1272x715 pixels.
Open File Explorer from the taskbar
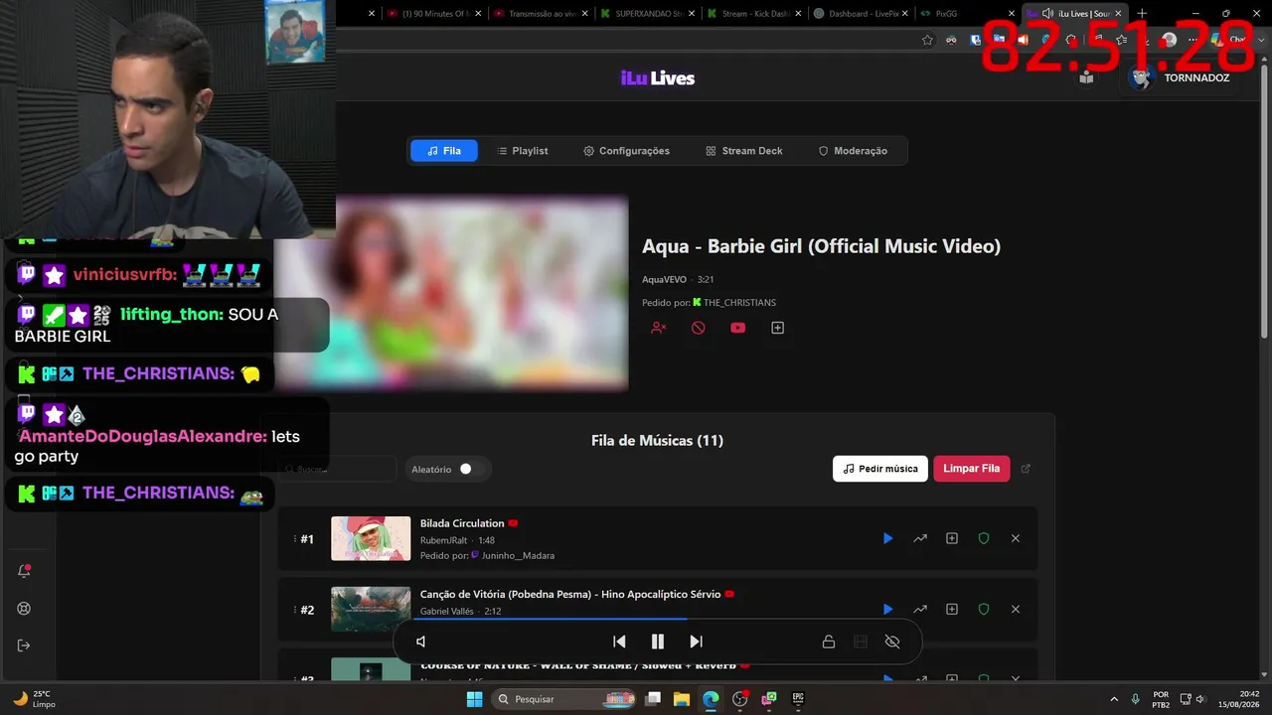[682, 699]
